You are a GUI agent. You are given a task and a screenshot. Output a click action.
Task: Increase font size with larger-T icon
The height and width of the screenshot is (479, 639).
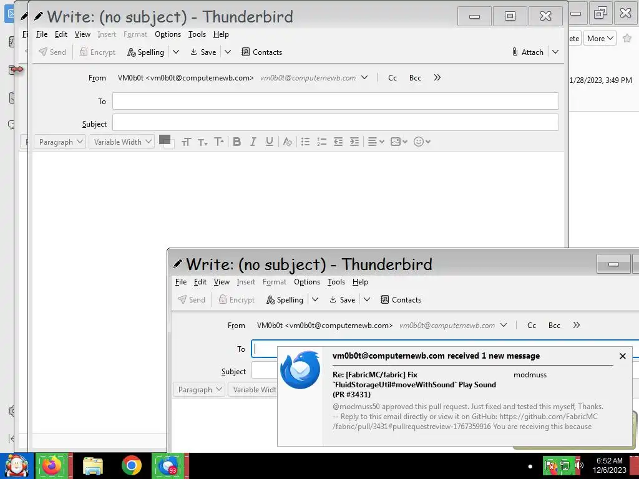tap(219, 142)
